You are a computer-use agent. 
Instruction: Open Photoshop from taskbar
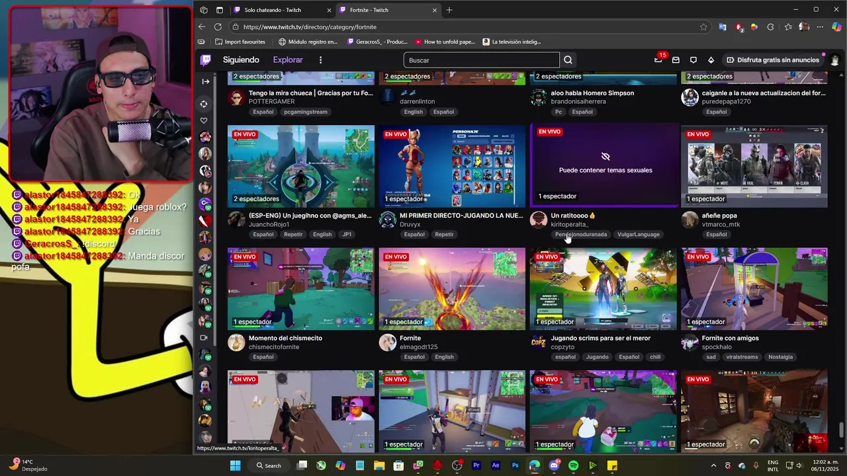point(515,465)
